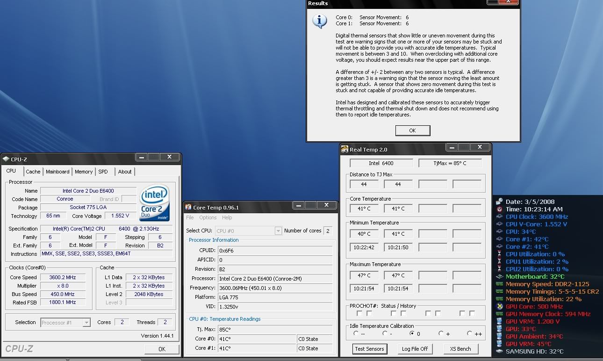Tick the leftmost PROCHOT# status checkbox
This screenshot has width=603, height=361.
[x=359, y=313]
